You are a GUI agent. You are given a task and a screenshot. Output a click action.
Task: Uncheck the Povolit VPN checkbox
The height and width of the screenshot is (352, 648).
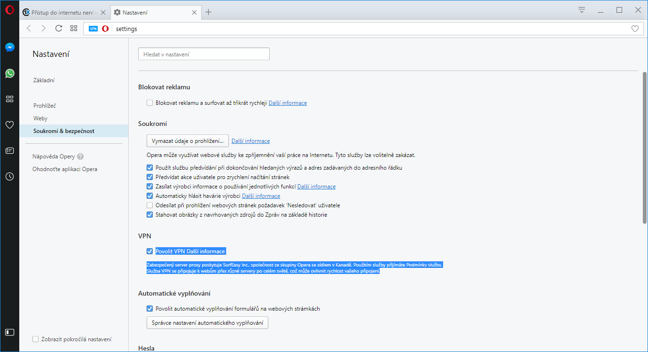coord(150,251)
